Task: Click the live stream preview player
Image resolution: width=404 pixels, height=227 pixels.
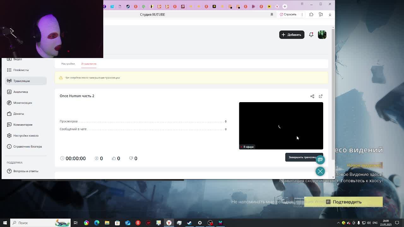Action: point(281,126)
